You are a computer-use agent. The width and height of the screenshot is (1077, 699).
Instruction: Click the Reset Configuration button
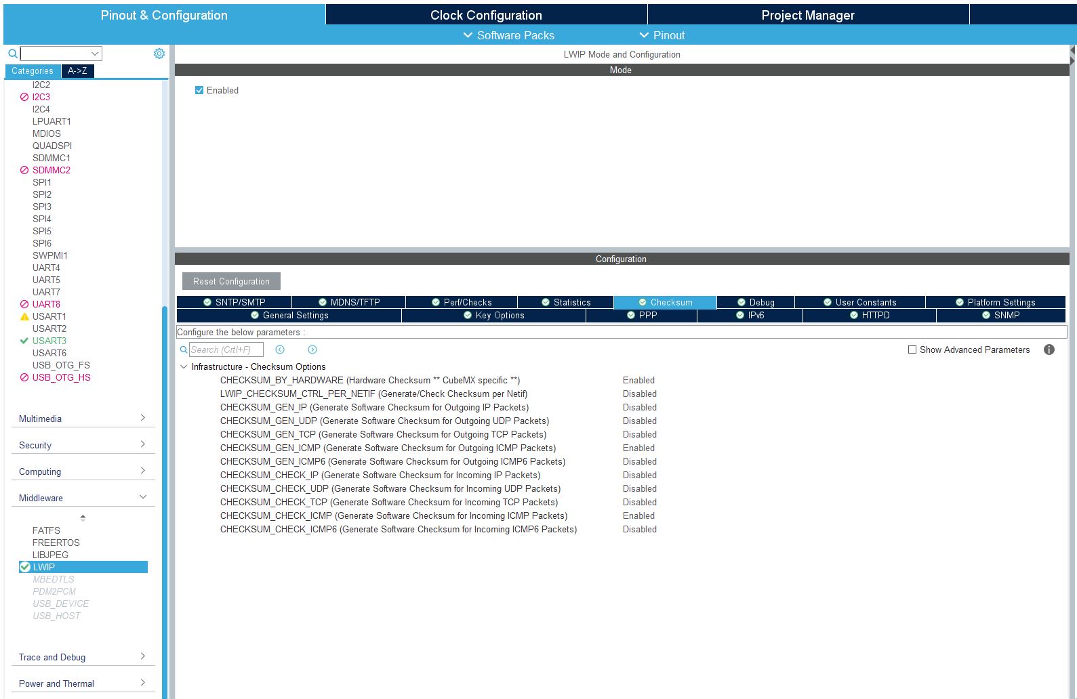point(231,281)
